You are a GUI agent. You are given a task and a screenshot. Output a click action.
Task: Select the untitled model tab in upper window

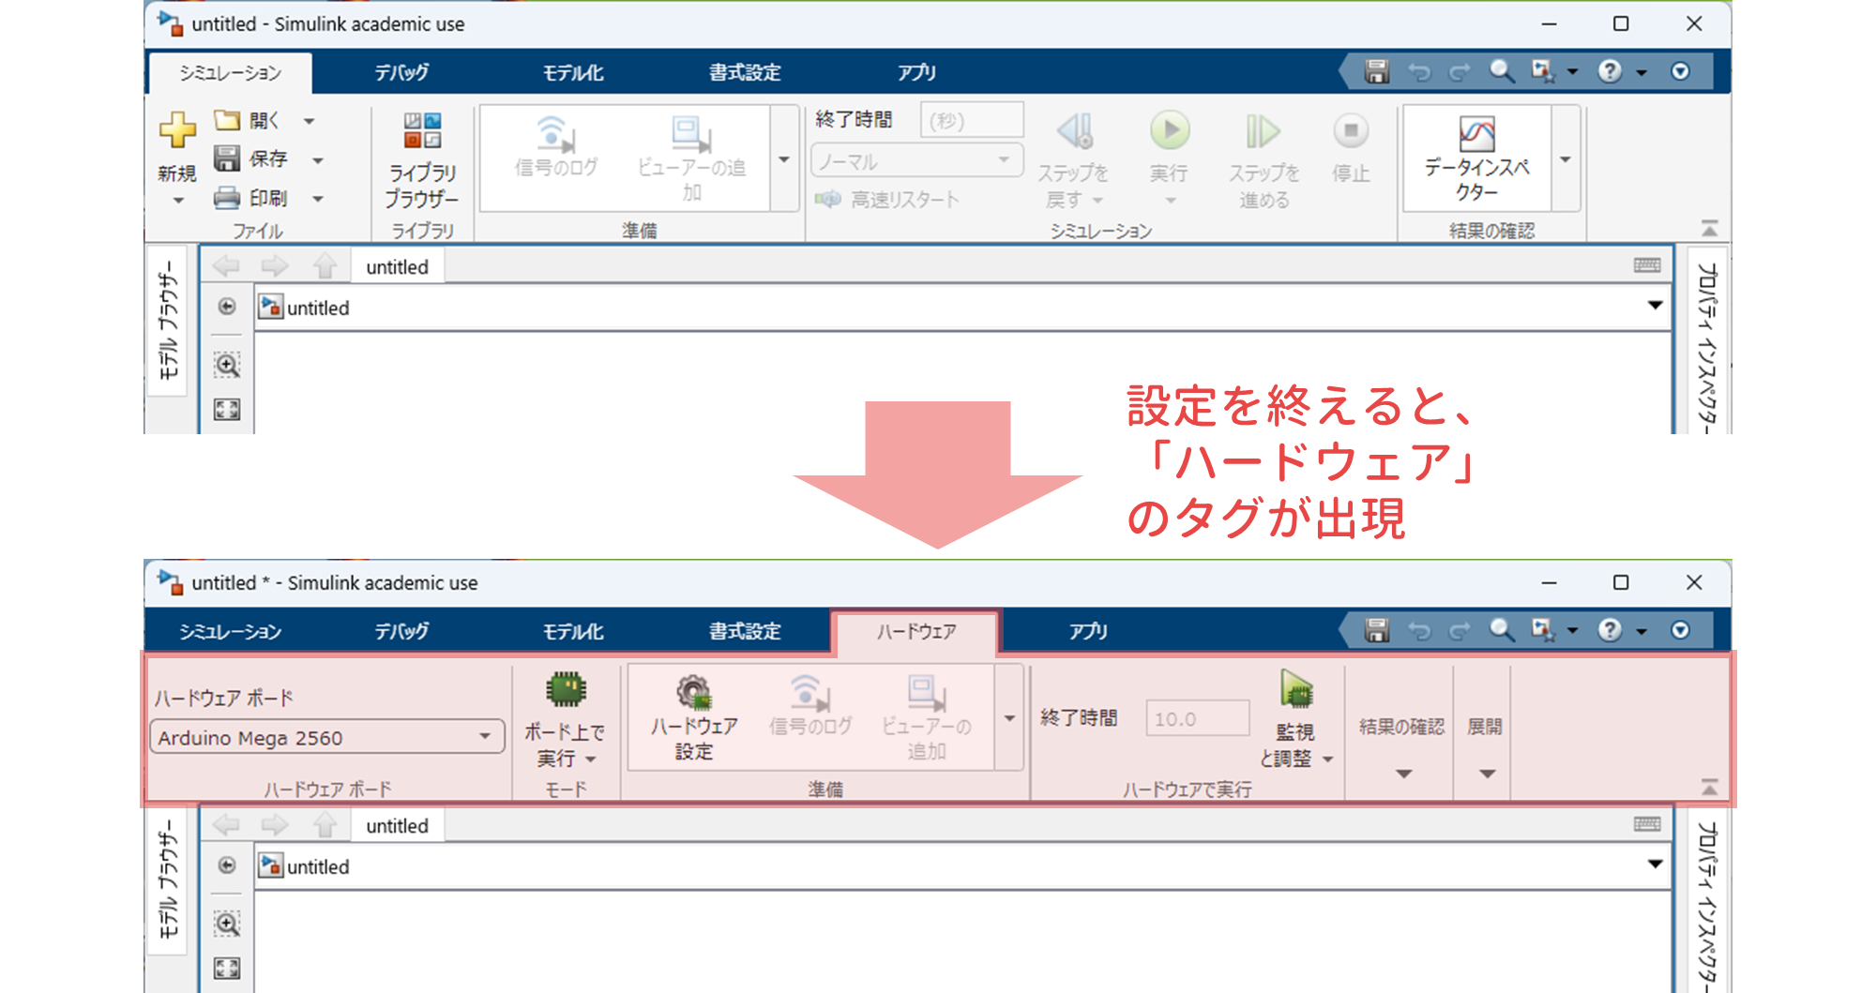coord(397,267)
